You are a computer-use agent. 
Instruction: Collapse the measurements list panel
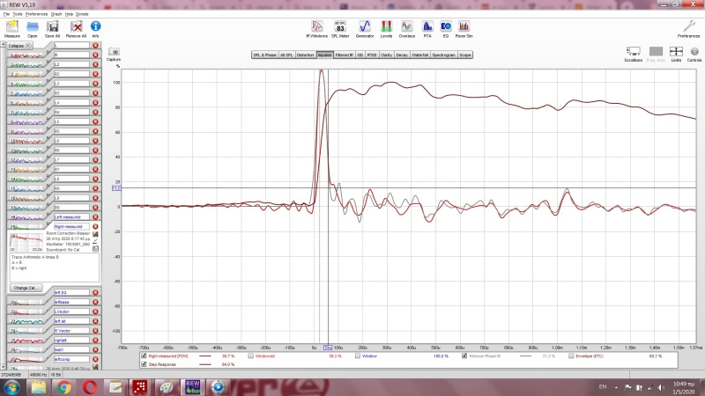17,46
